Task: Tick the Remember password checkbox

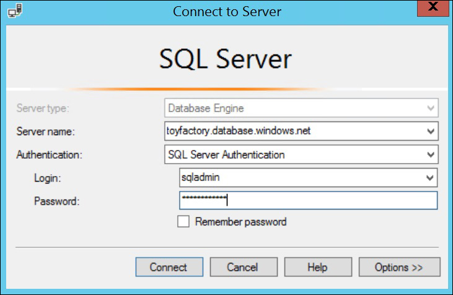Action: 183,222
